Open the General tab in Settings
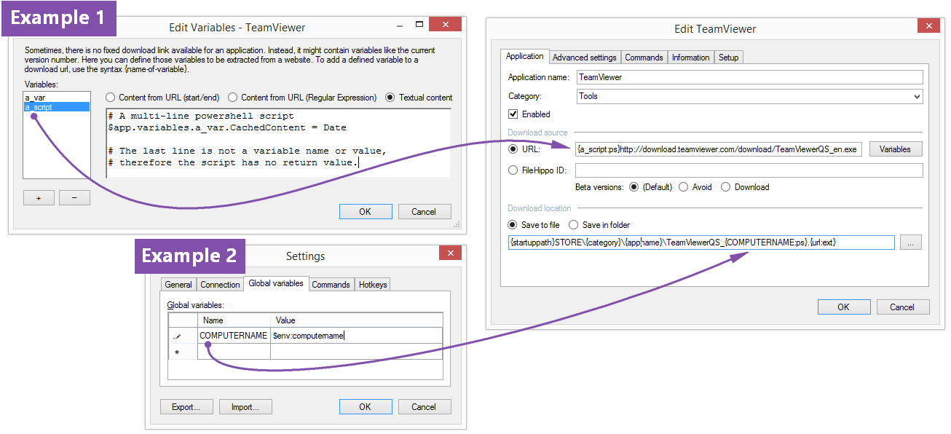Image resolution: width=951 pixels, height=434 pixels. tap(178, 285)
